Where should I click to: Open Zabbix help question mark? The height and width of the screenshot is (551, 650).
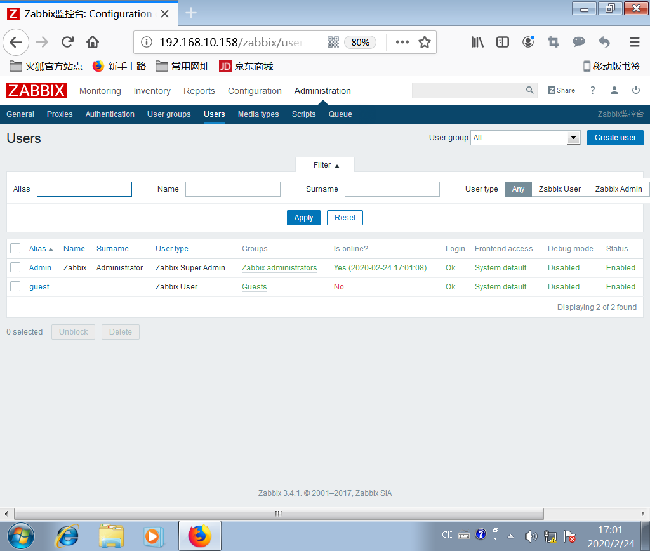593,90
